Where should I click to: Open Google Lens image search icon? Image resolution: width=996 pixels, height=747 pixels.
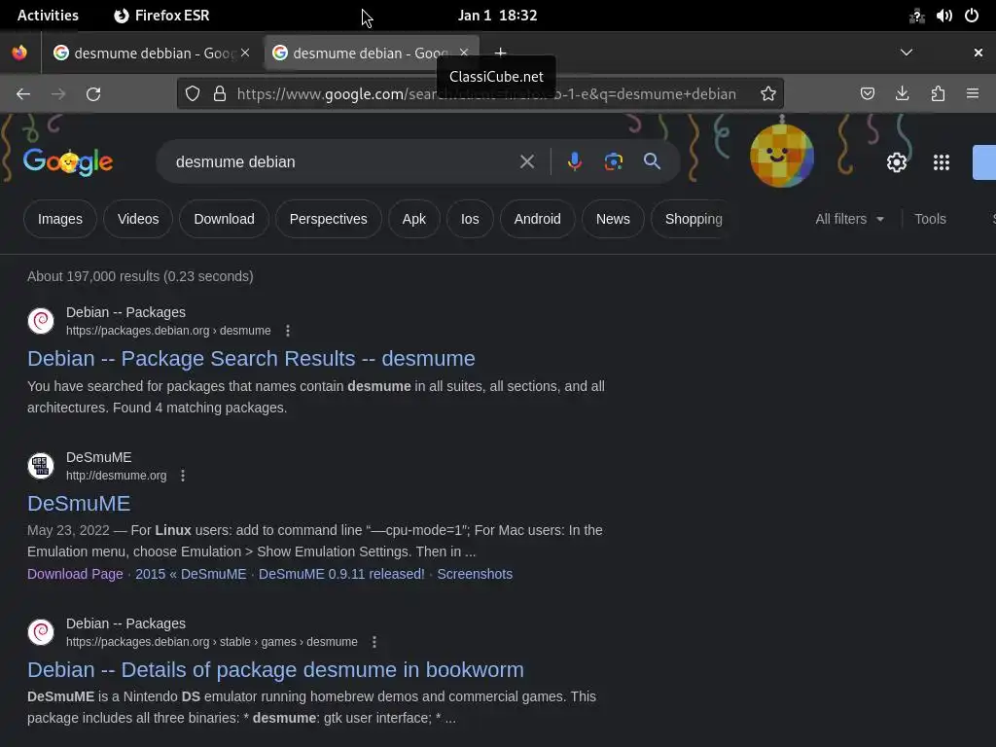click(613, 162)
